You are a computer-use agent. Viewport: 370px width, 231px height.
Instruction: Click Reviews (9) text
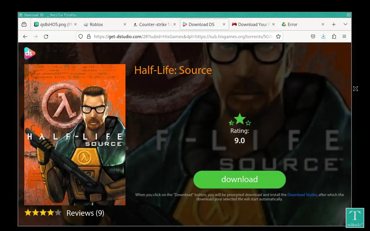point(85,213)
